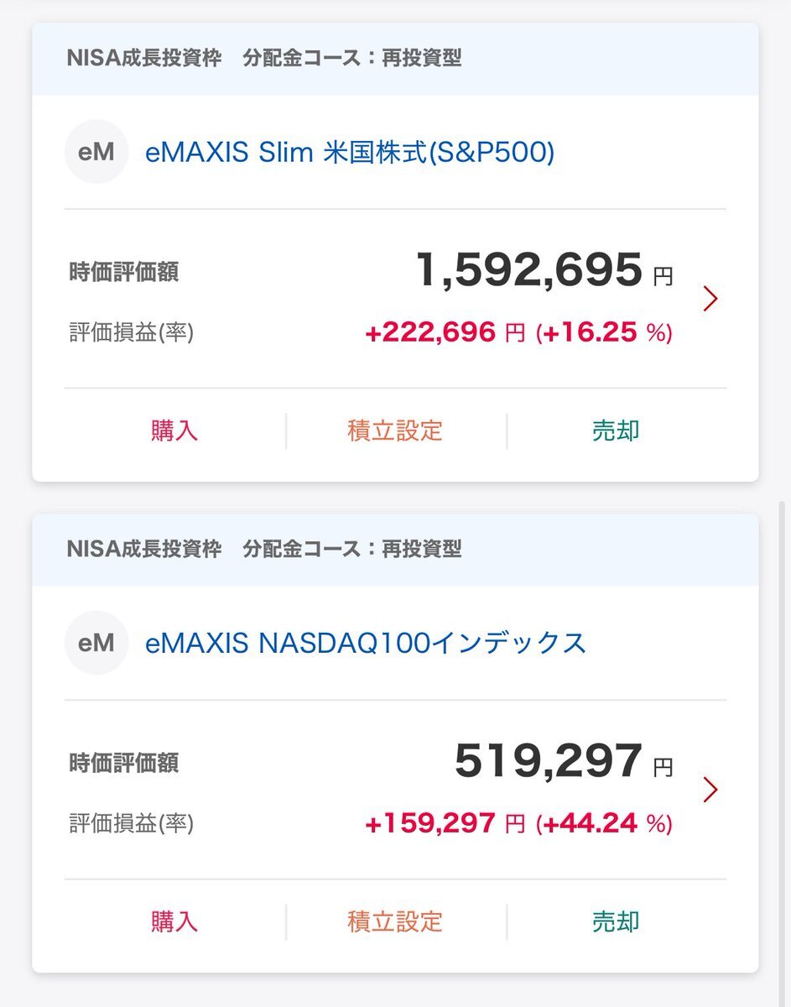Expand S&P500 holding details with the red chevron
Viewport: 791px width, 1007px height.
(710, 299)
